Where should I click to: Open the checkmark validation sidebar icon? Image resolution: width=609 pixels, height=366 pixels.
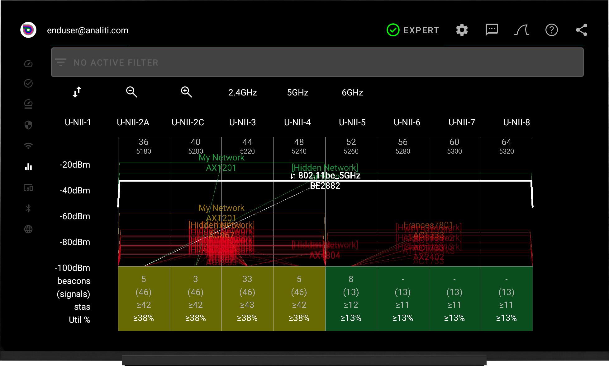[28, 83]
